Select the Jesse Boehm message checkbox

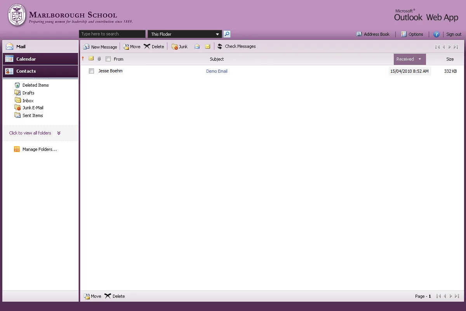point(91,71)
